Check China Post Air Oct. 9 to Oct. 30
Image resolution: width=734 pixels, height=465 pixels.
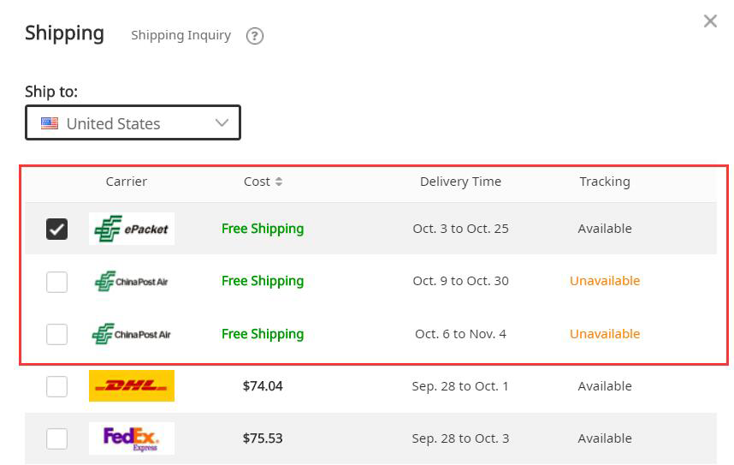(x=56, y=281)
